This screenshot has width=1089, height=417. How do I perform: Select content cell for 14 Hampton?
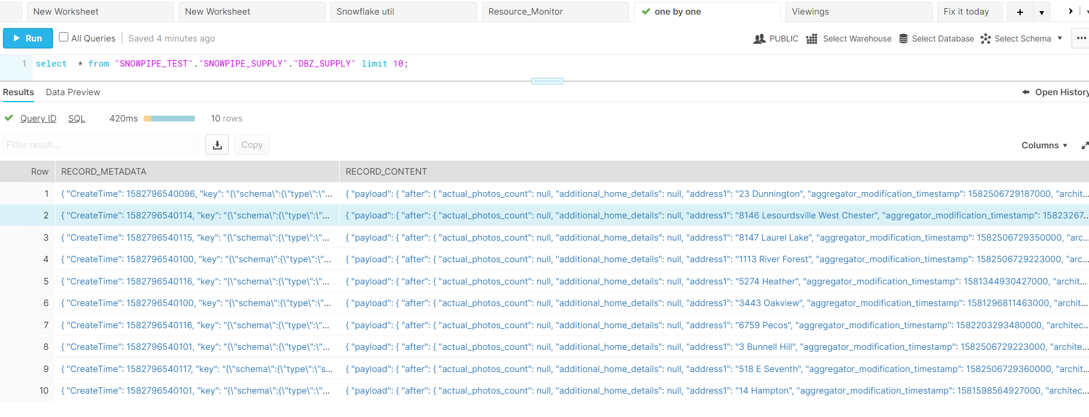pos(714,391)
